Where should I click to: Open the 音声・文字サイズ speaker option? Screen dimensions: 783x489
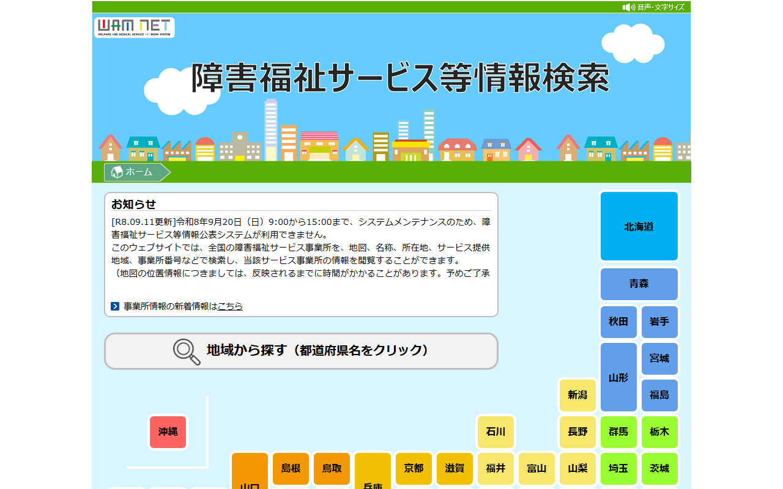click(x=654, y=7)
